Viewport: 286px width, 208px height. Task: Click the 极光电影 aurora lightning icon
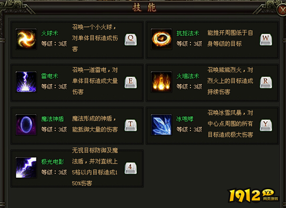pos(26,168)
